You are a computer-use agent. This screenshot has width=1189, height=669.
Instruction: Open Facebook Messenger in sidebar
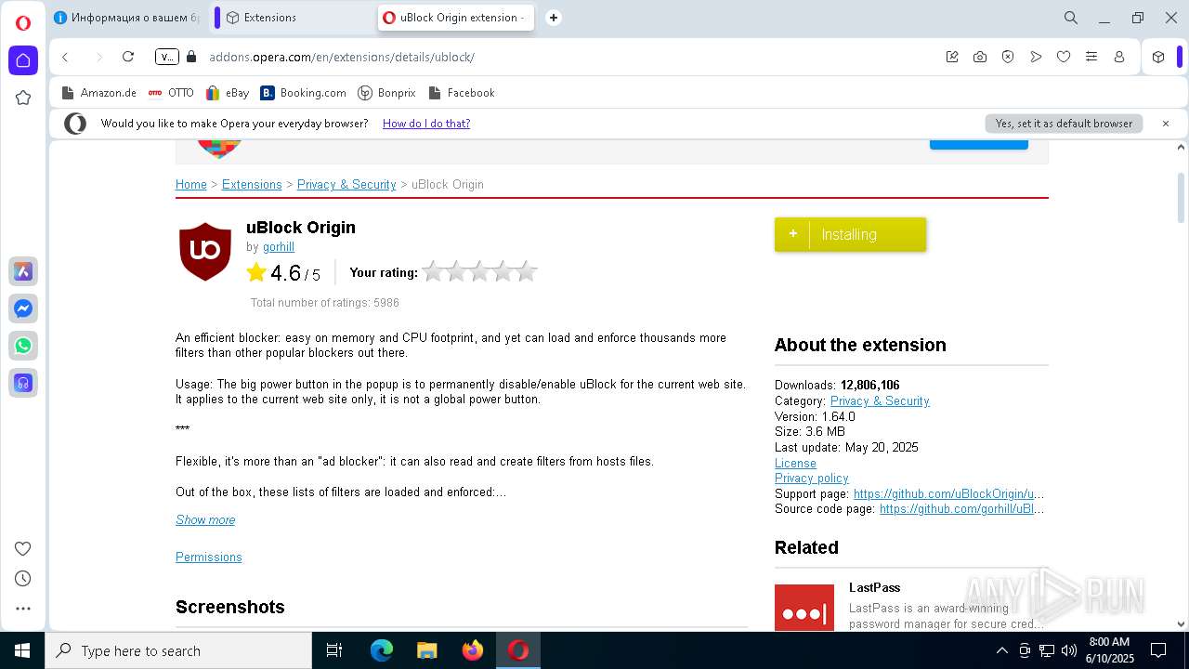coord(23,308)
